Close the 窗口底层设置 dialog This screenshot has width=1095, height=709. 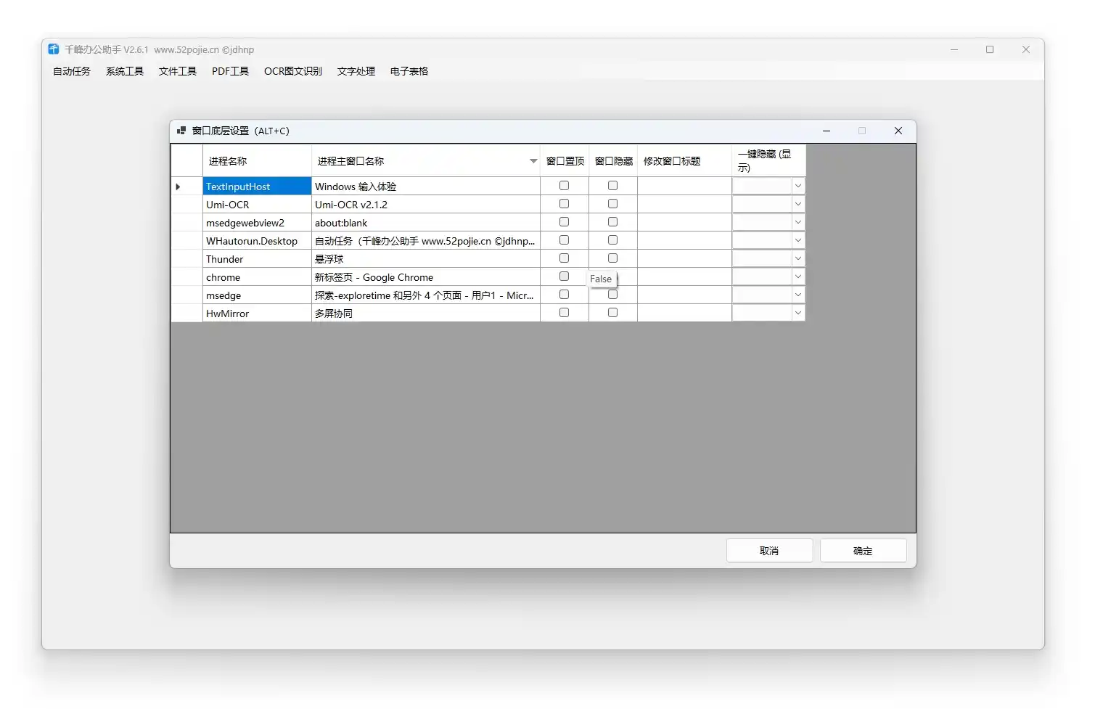pyautogui.click(x=898, y=131)
